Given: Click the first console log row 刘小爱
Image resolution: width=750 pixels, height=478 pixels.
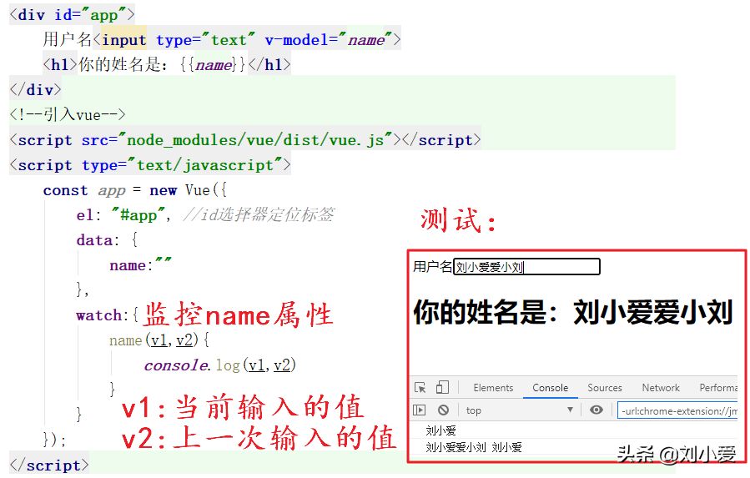Looking at the screenshot, I should tap(440, 430).
